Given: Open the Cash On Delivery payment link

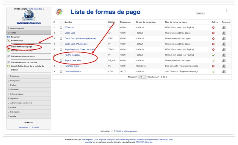Looking at the screenshot, I should tap(73, 71).
